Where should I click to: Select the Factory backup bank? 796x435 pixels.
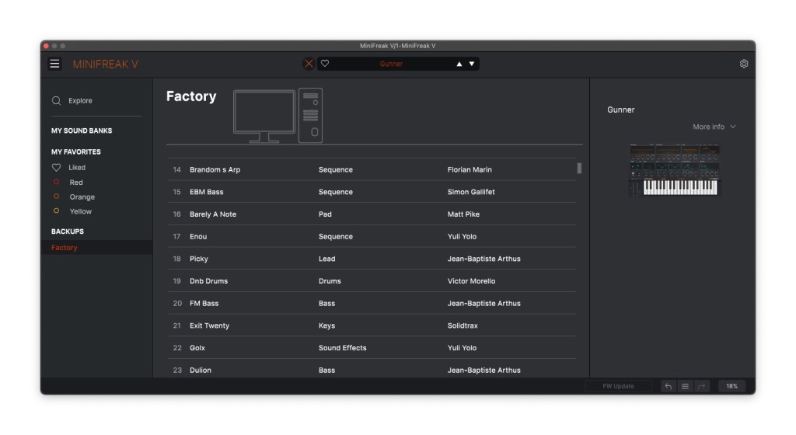[65, 248]
